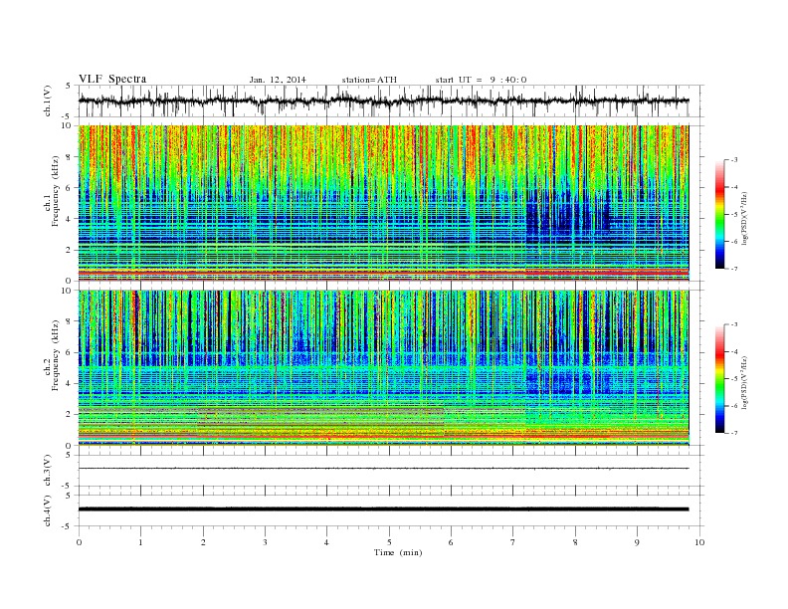
Task: Click time axis tick label "0"
Action: coord(79,542)
